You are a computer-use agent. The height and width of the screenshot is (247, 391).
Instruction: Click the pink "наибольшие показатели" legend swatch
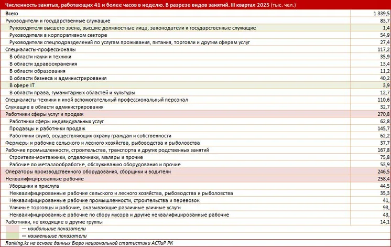13,229
